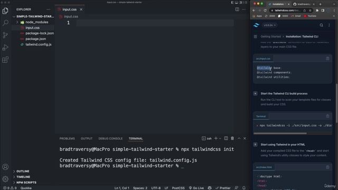
Task: Open the launch profile dropdown beside plus
Action: [x=220, y=138]
